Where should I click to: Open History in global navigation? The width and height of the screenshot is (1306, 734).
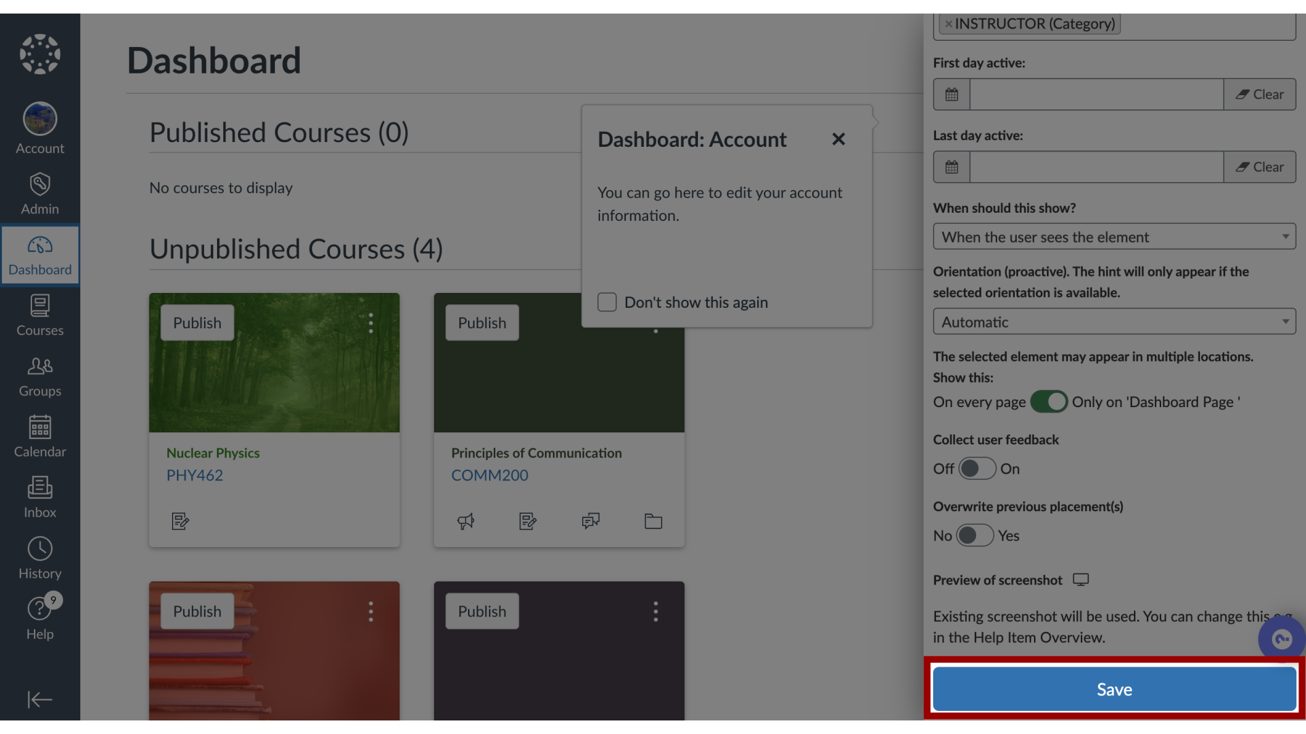40,559
